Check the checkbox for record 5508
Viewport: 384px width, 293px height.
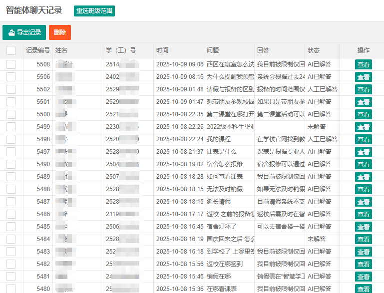tap(11, 64)
